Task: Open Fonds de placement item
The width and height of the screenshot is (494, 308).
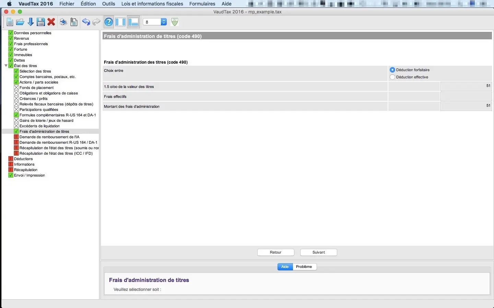Action: tap(37, 88)
